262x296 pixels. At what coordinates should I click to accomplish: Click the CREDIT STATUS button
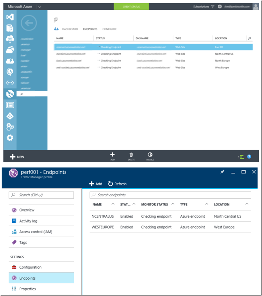point(131,7)
